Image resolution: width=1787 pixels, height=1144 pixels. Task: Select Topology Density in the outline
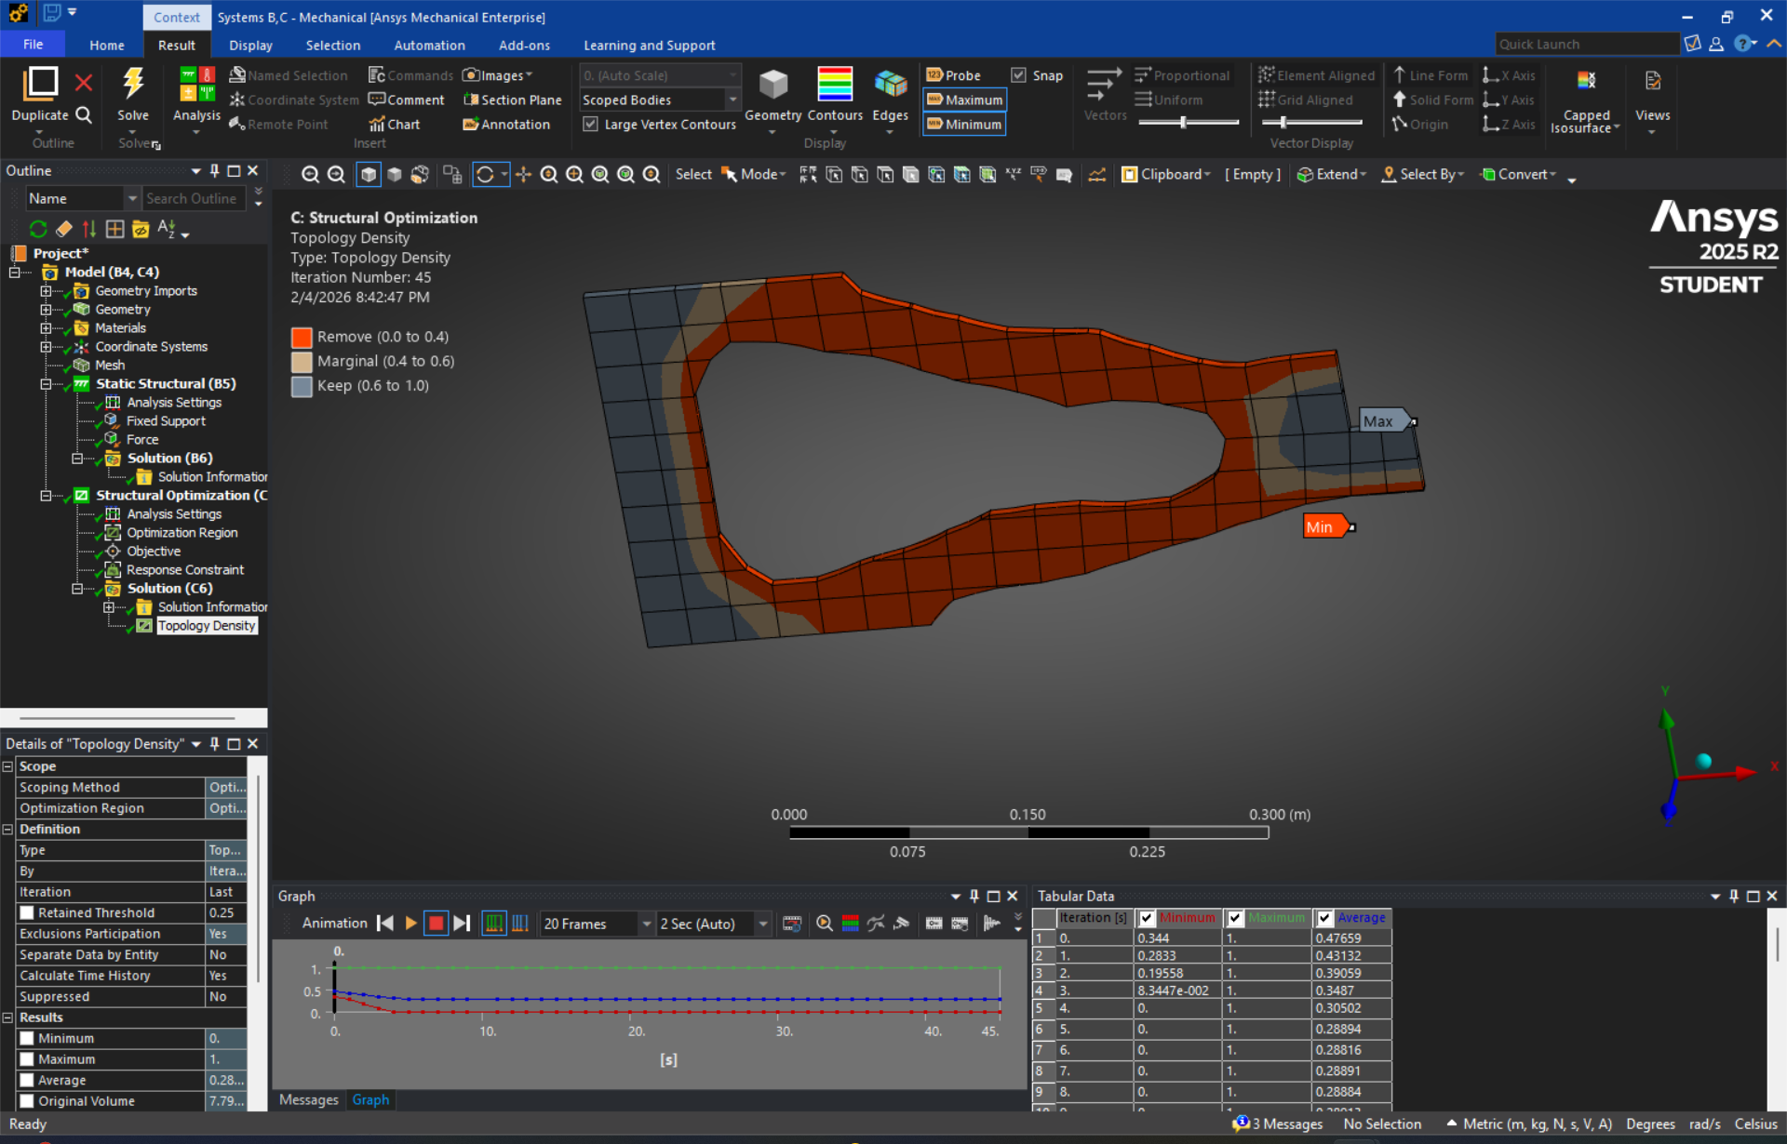point(206,625)
